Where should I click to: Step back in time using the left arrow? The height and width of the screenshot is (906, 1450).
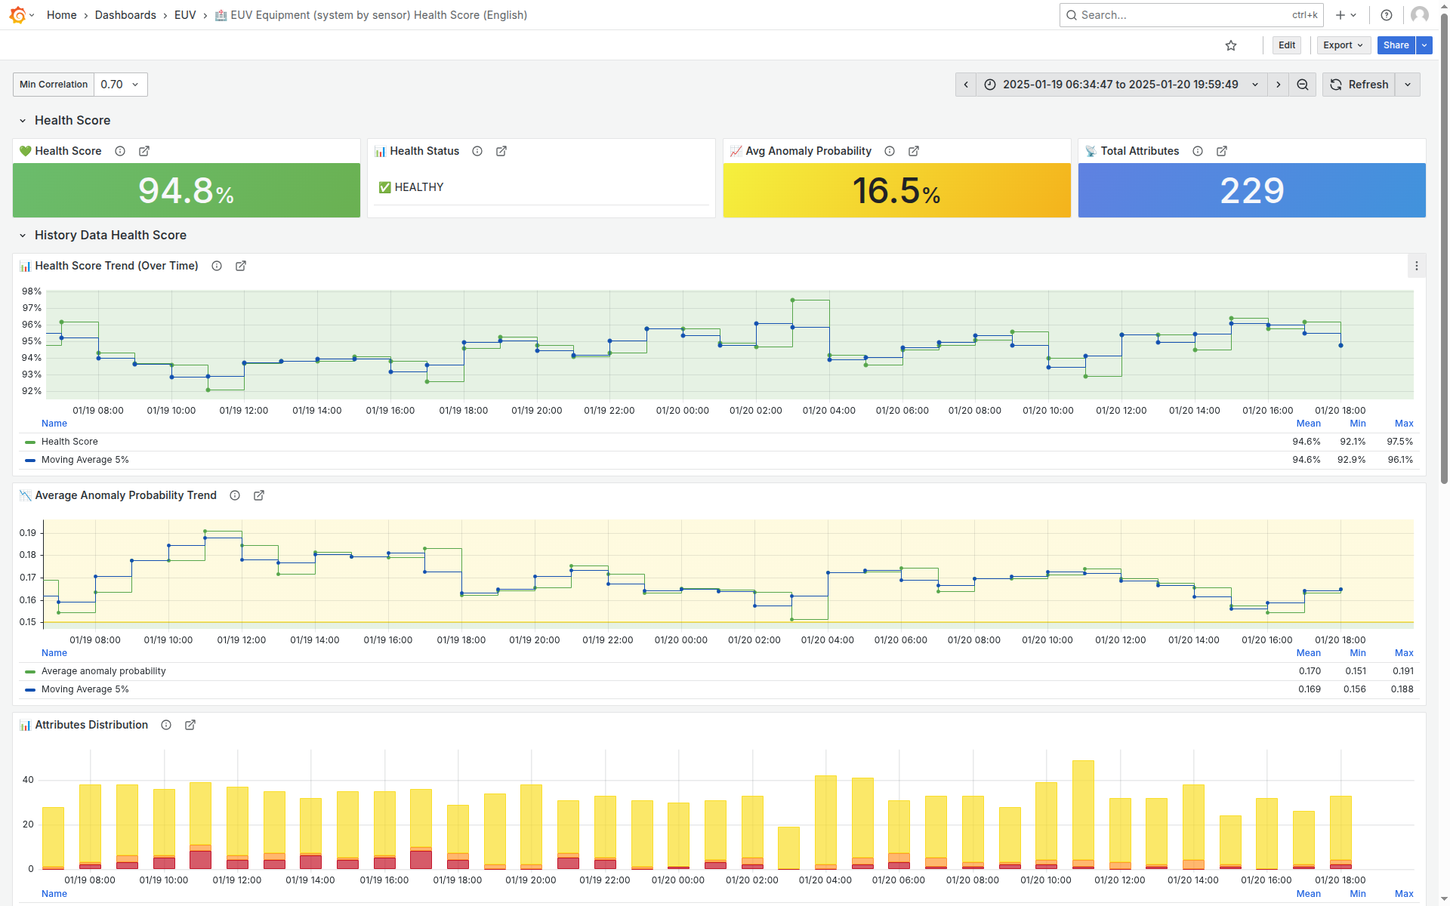coord(966,85)
